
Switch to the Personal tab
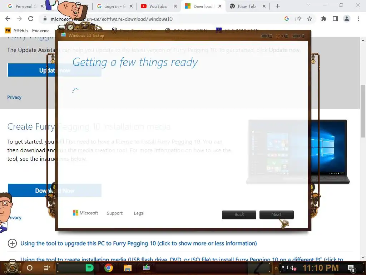[x=25, y=6]
